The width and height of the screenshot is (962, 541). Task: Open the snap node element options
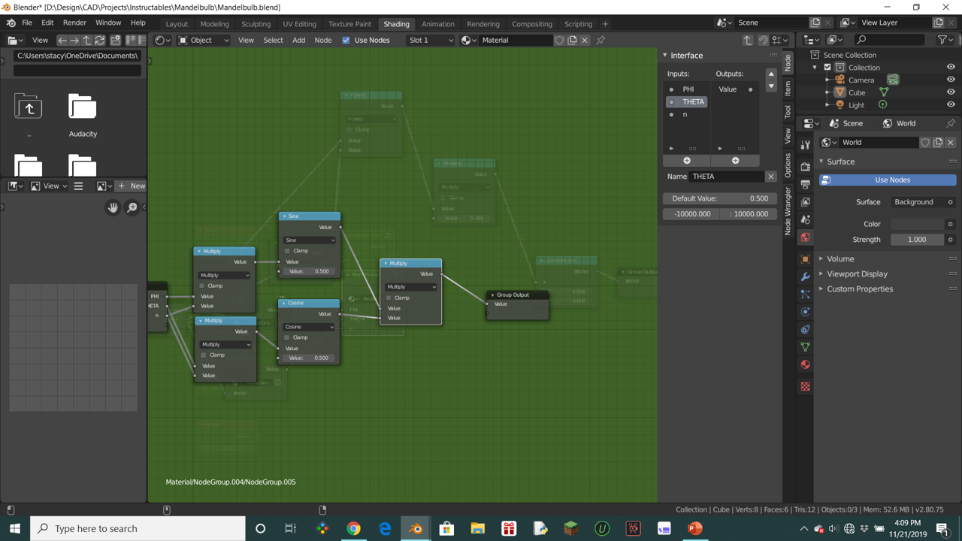click(x=781, y=40)
